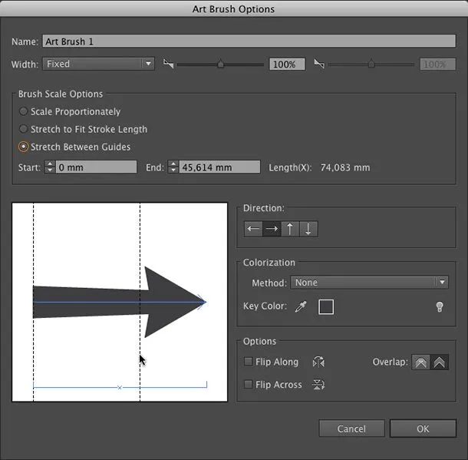Click the Start value stepper arrows
This screenshot has height=460, width=468.
coord(50,167)
